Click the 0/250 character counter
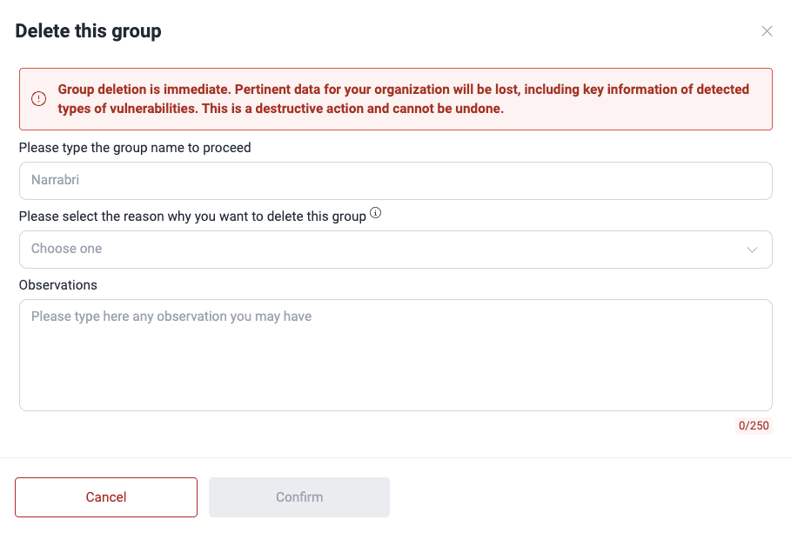 (754, 425)
